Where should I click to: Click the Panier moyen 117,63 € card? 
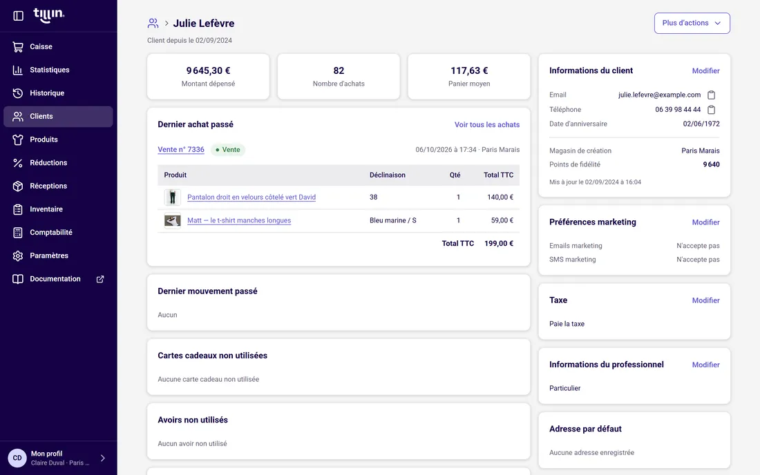pyautogui.click(x=469, y=77)
